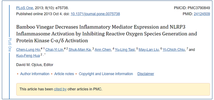The height and width of the screenshot is (100, 214).
Task: Select author May-Lan Liu
Action: click(149, 50)
